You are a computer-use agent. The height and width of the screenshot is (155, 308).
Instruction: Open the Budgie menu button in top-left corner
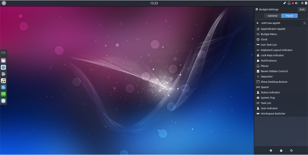point(4,3)
